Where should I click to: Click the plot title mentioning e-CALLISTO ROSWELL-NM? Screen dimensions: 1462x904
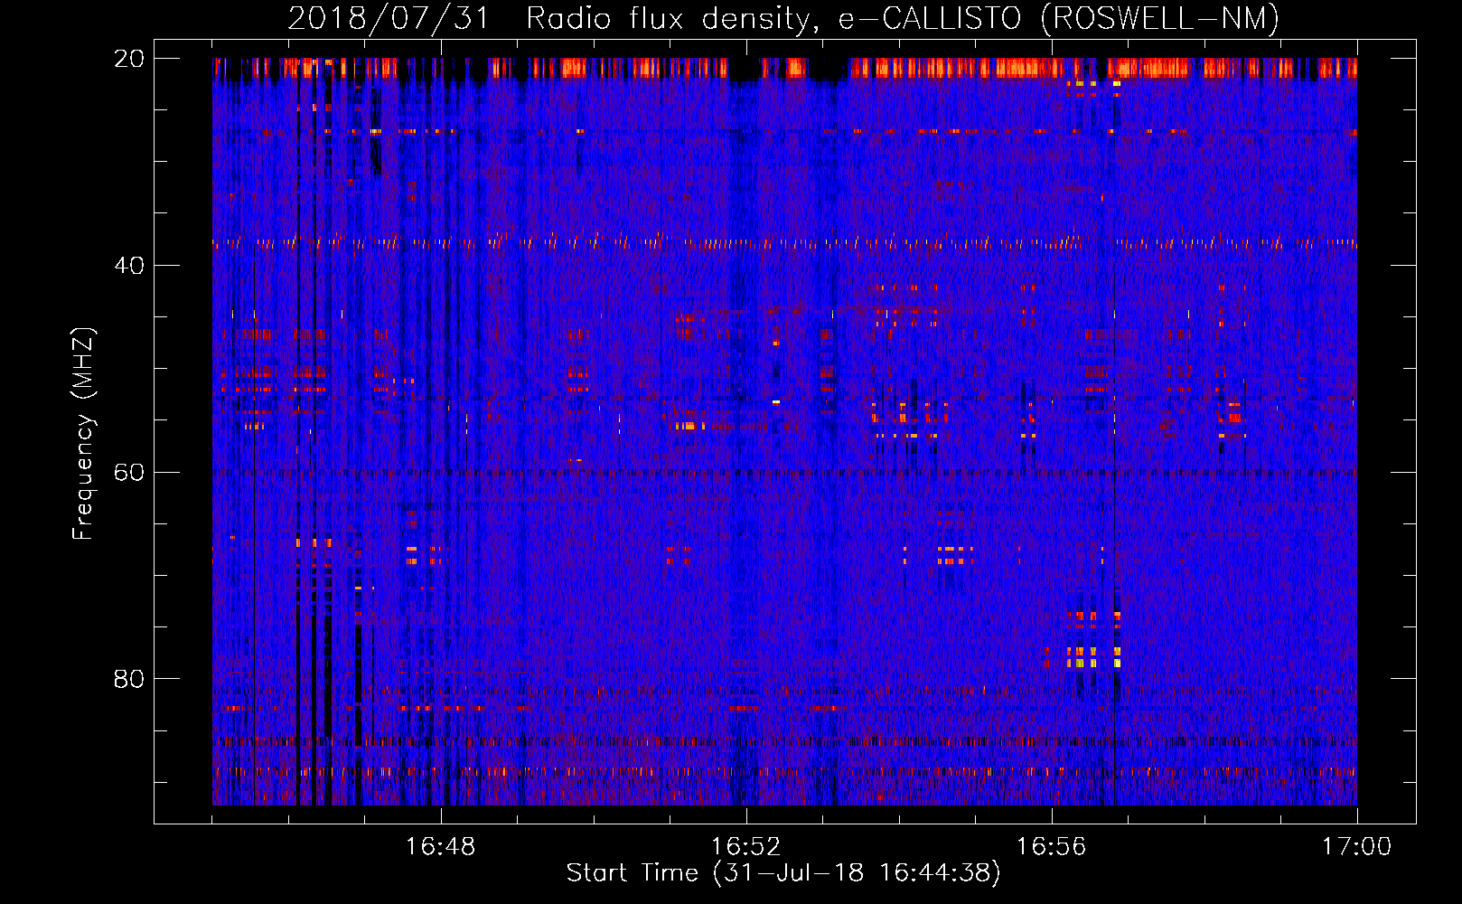783,18
